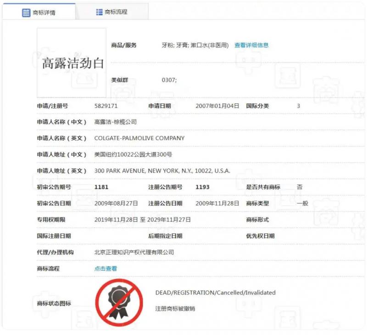The image size is (367, 335).
Task: Click the 点击查看 trademark flow link
Action: (106, 269)
